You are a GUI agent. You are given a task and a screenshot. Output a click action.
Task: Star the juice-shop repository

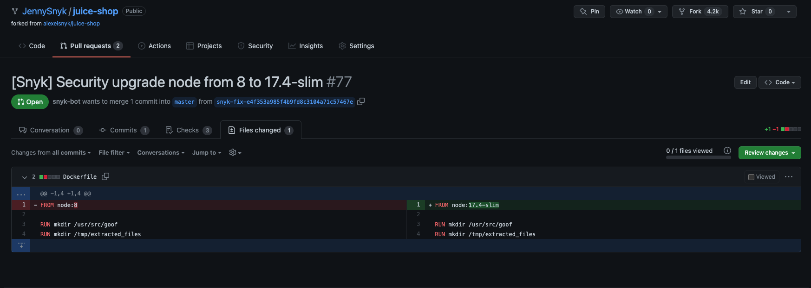pos(757,12)
